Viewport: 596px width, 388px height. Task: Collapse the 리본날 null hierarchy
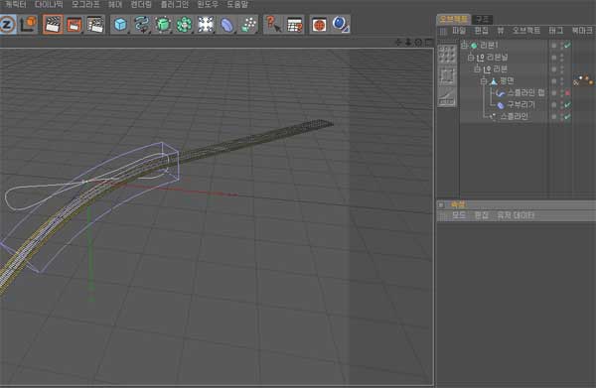471,58
